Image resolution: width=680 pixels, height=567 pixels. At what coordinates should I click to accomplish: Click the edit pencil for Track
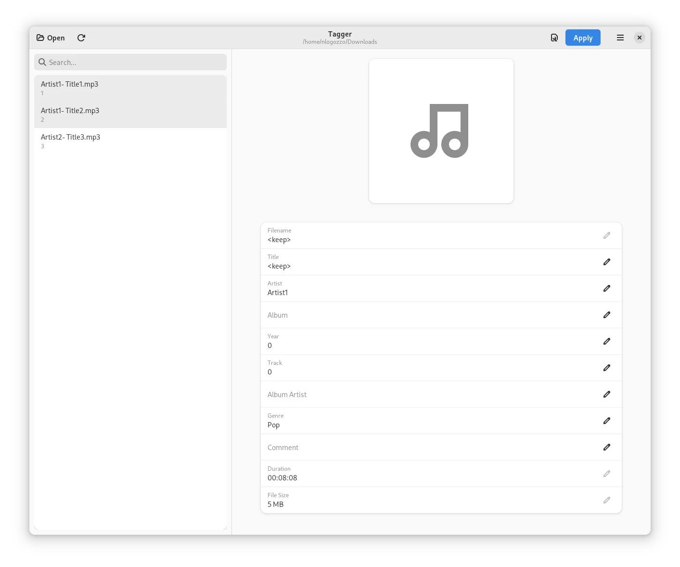tap(606, 368)
